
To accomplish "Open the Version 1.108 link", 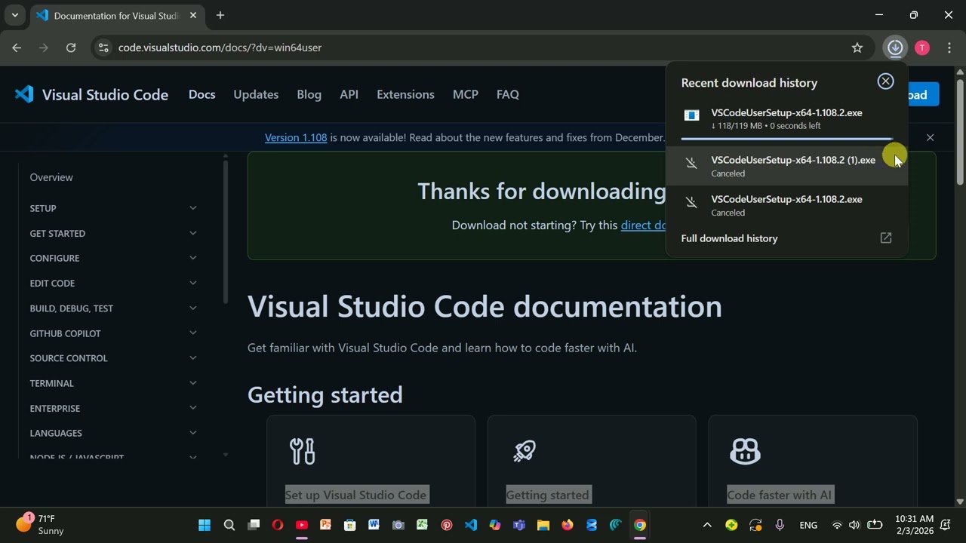I will pyautogui.click(x=296, y=137).
